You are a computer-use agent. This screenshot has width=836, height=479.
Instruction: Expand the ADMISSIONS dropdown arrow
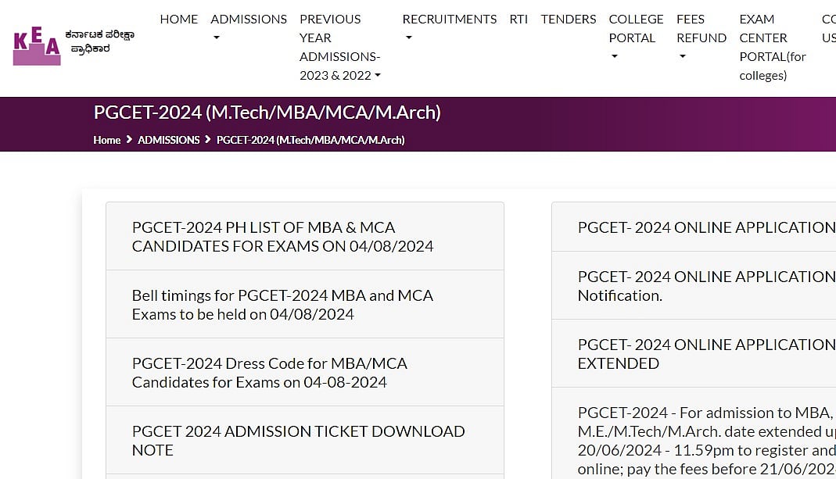tap(217, 38)
